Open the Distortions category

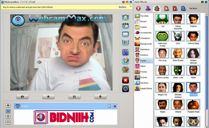pos(143,49)
